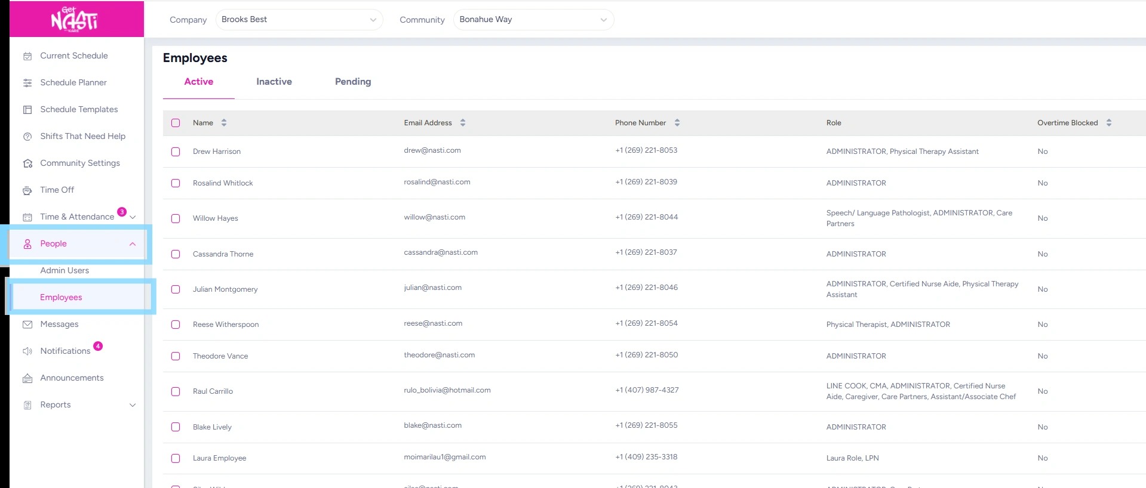Open the Community dropdown showing Bonahue Way

click(533, 20)
